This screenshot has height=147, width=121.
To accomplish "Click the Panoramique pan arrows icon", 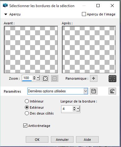I will pyautogui.click(x=94, y=78).
